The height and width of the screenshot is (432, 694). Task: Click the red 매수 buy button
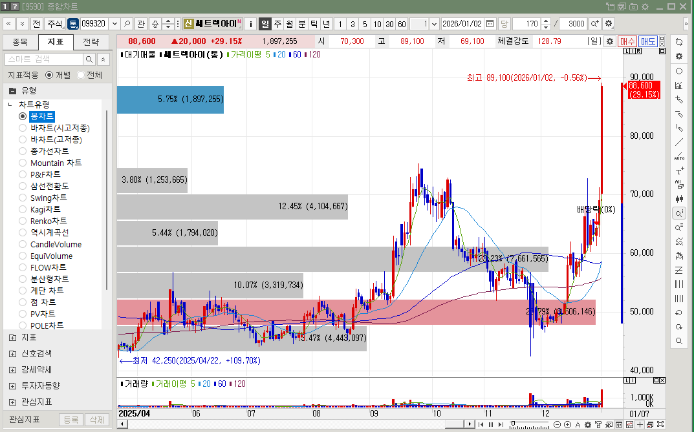point(627,41)
